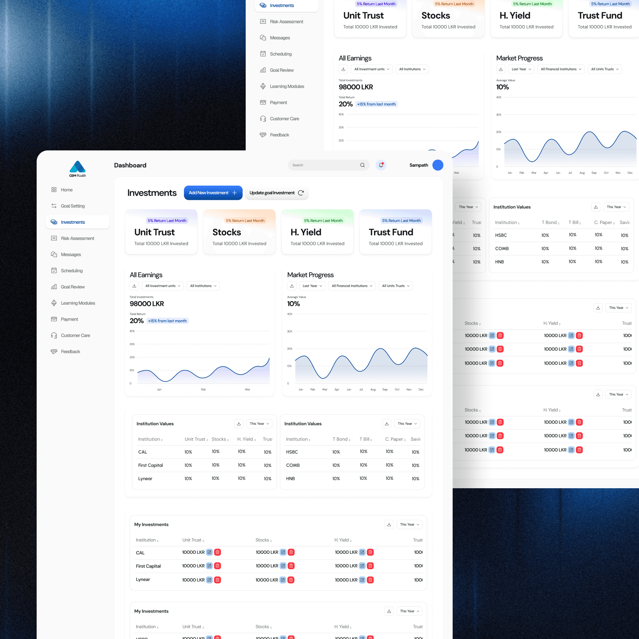Delete CAL Unit Trust investment in front window
The width and height of the screenshot is (639, 639).
coord(217,552)
